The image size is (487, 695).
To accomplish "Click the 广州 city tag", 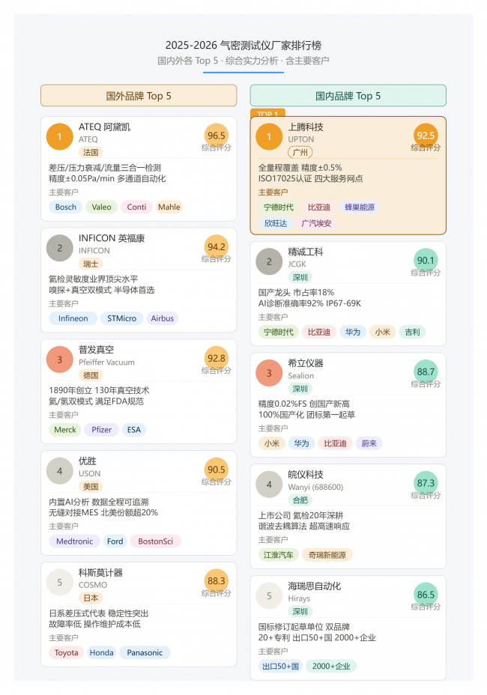I will tap(300, 153).
